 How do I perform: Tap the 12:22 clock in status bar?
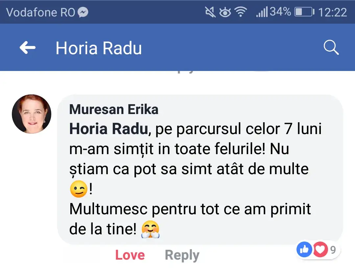(x=333, y=12)
